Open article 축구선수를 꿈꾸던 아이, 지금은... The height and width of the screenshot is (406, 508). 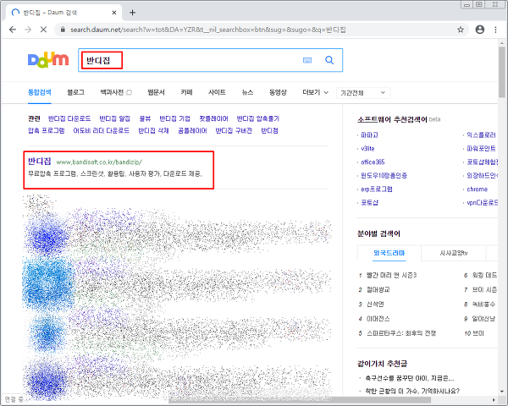409,378
